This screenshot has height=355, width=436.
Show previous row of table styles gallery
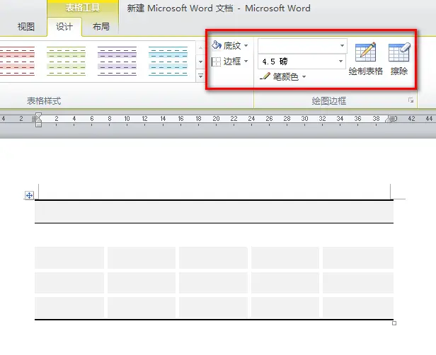[x=200, y=48]
